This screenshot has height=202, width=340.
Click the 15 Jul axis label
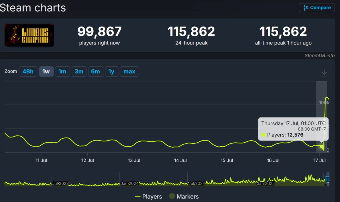pos(227,160)
